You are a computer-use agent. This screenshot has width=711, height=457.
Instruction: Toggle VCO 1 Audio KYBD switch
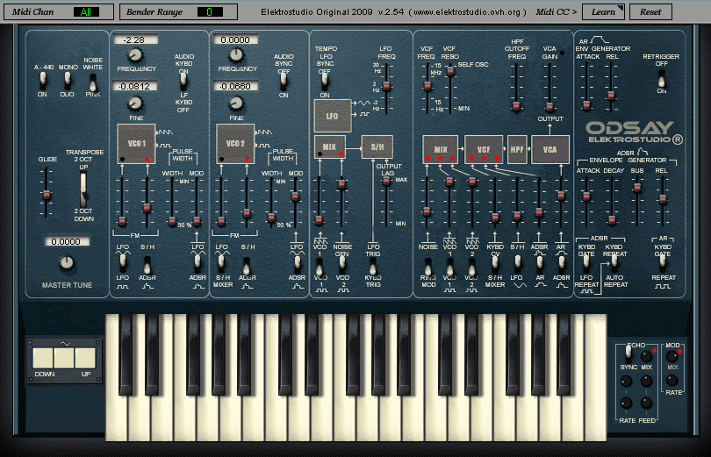click(183, 81)
